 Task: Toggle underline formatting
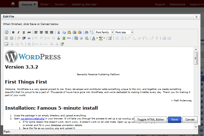24,32
